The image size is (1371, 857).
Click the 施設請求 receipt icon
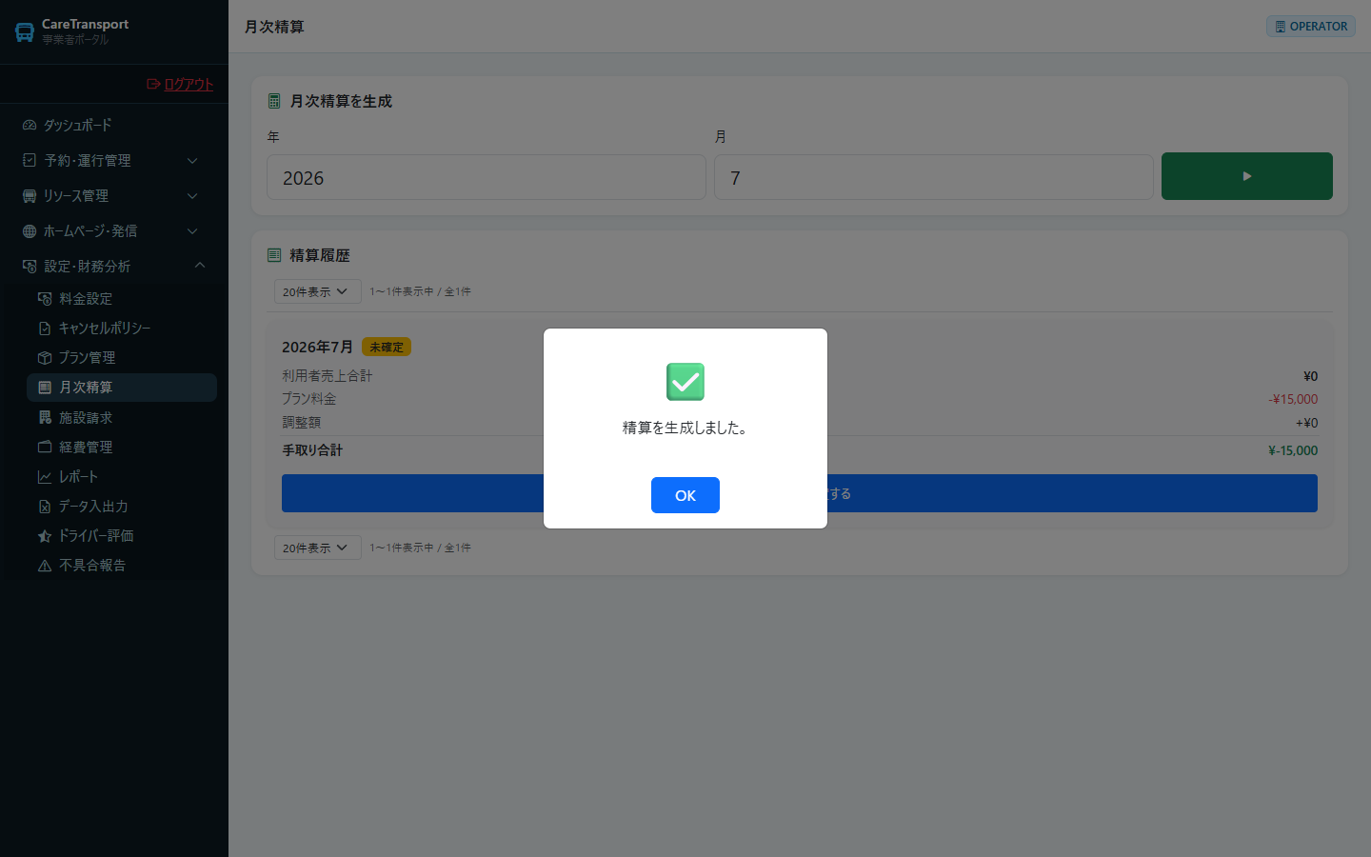(45, 417)
